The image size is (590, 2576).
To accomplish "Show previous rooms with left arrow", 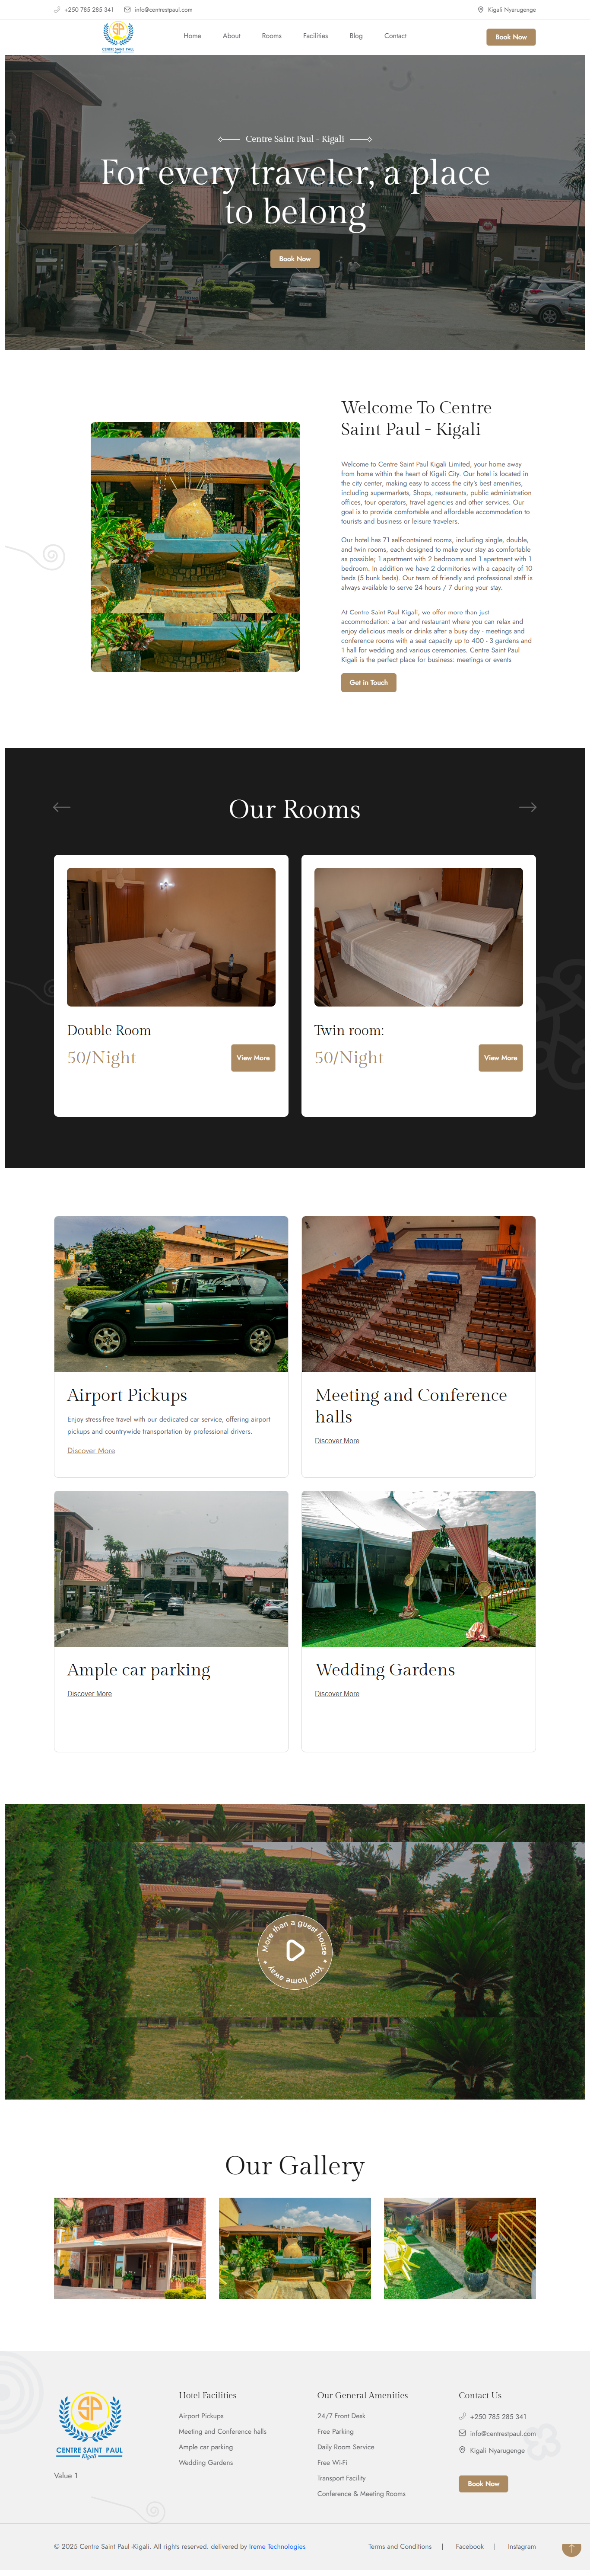I will (62, 807).
